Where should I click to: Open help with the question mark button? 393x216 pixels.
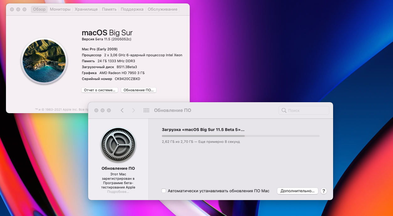click(x=324, y=191)
